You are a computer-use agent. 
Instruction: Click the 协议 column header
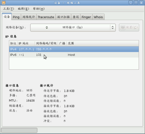click(x=13, y=43)
